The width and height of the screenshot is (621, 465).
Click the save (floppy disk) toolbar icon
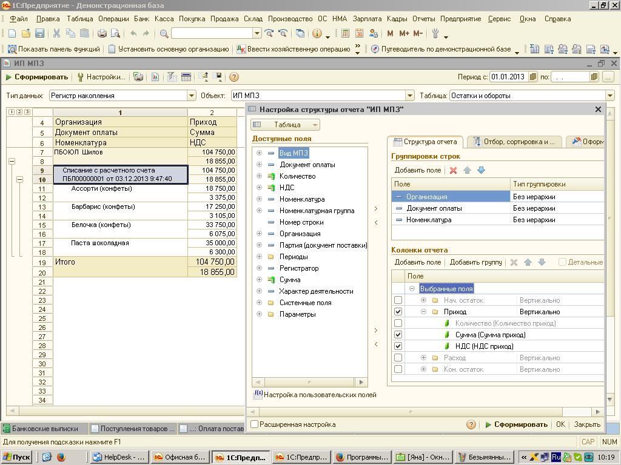(x=39, y=34)
